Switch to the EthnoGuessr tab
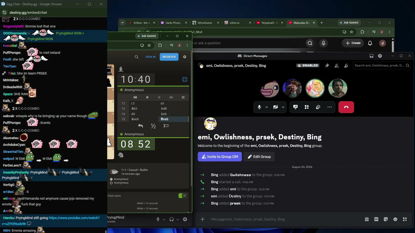The height and width of the screenshot is (233, 415). (205, 23)
